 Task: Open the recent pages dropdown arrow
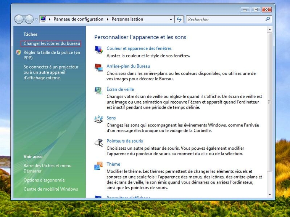point(36,19)
